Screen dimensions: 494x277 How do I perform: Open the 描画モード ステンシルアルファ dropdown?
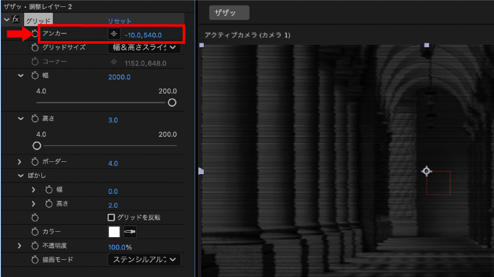(x=144, y=260)
